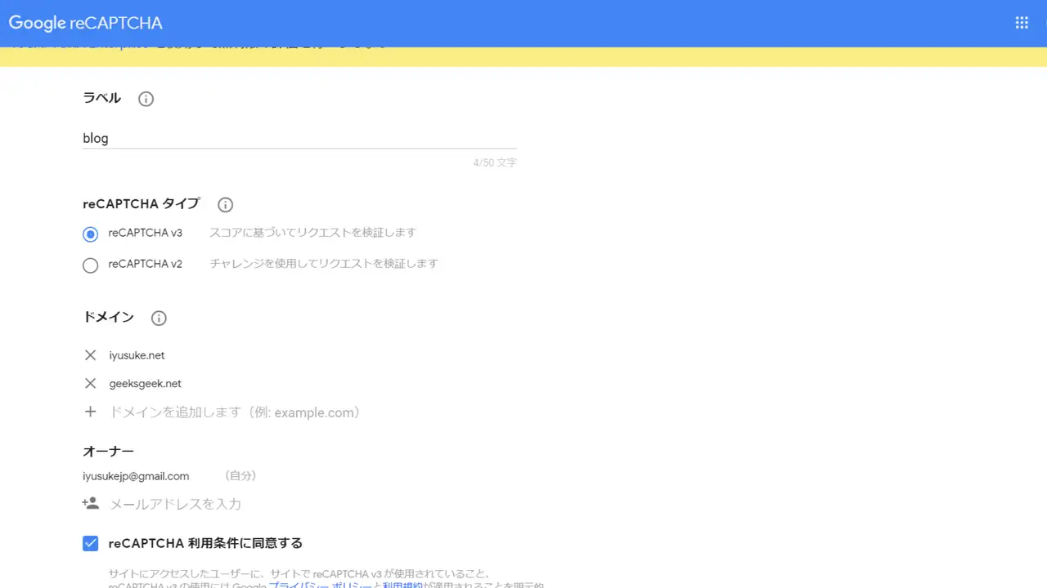The image size is (1047, 588).
Task: Click the reCAPTCHA v3 label text
Action: tap(145, 233)
